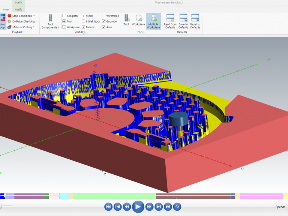Click the Defaults group label

[182, 32]
